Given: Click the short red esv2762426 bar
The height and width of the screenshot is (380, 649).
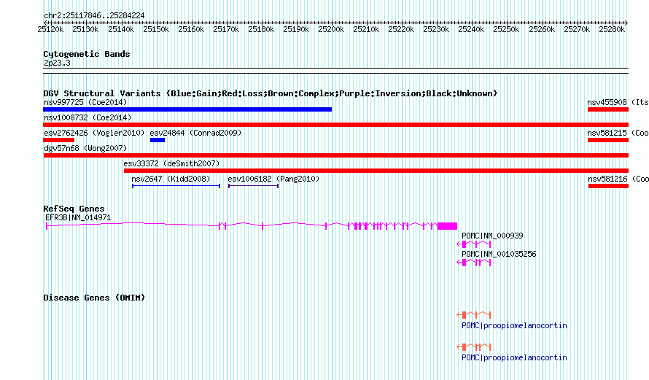Looking at the screenshot, I should point(59,140).
